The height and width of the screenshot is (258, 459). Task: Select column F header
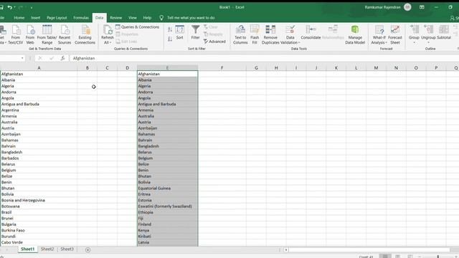(222, 68)
